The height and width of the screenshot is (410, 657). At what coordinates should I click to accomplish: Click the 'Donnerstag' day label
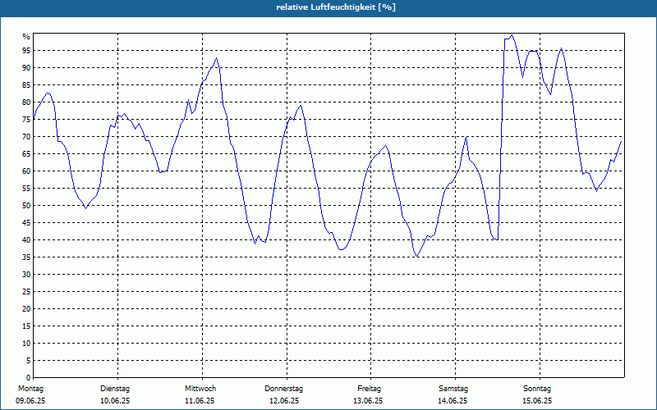[283, 389]
